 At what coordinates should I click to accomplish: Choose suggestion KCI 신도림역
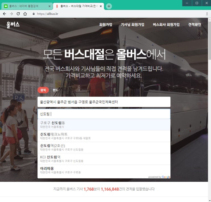click(104, 159)
